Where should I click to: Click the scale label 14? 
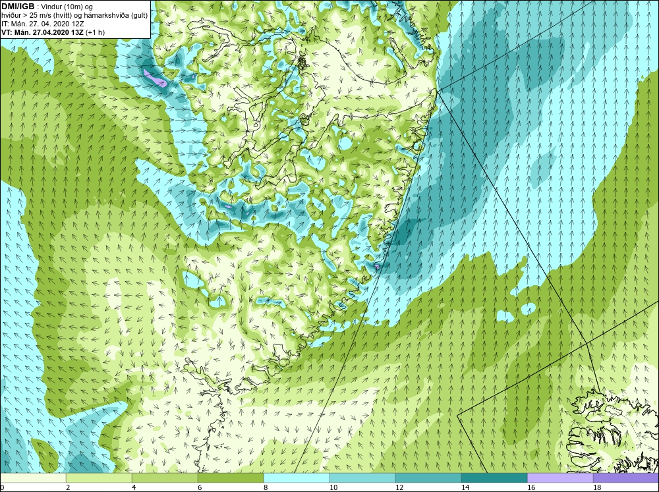465,487
